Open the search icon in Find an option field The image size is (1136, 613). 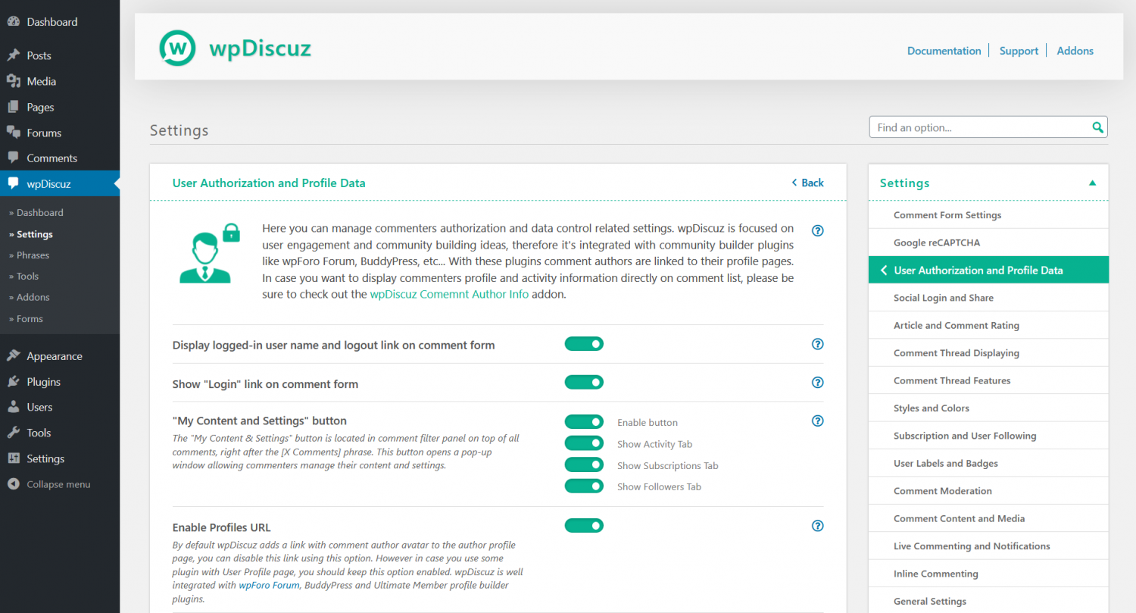(1097, 127)
